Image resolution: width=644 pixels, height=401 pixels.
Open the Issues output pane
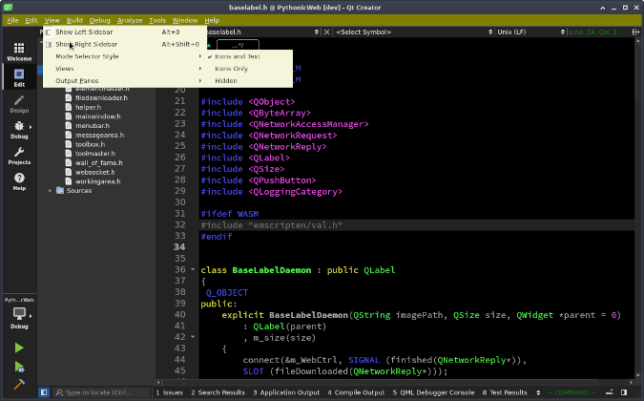pos(169,392)
